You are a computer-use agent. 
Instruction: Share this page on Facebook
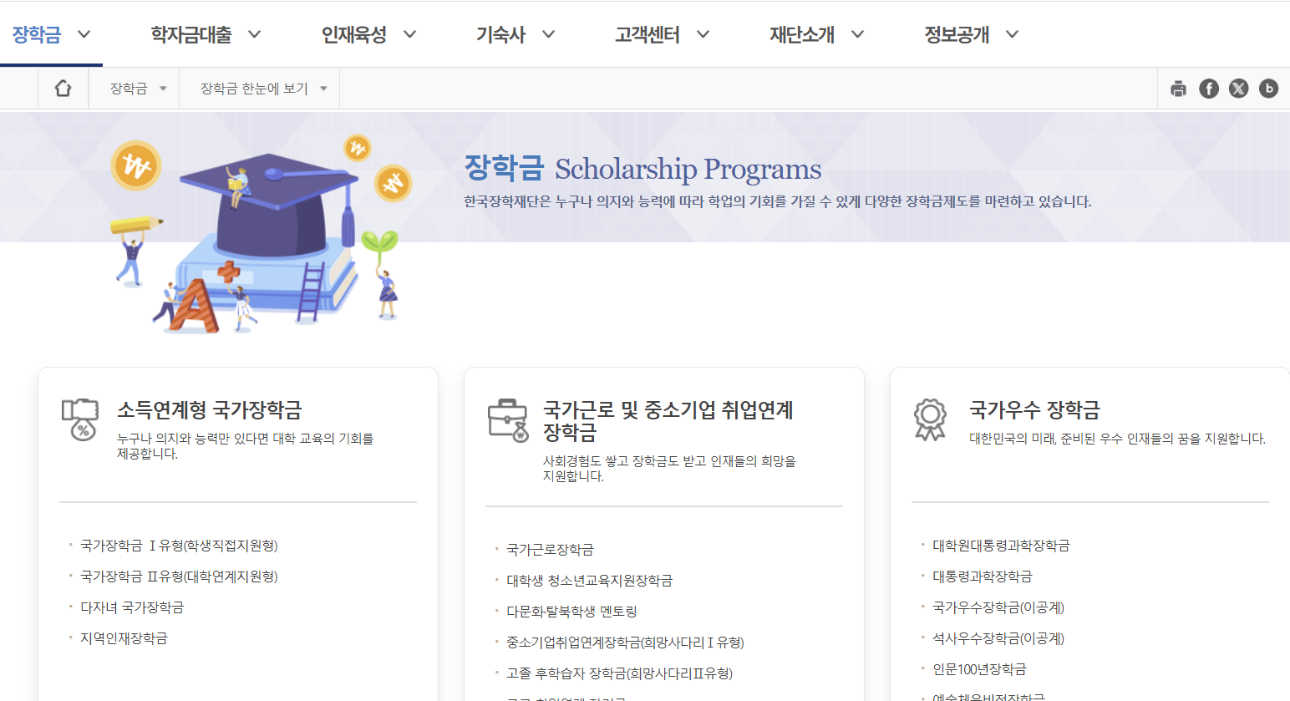coord(1208,88)
